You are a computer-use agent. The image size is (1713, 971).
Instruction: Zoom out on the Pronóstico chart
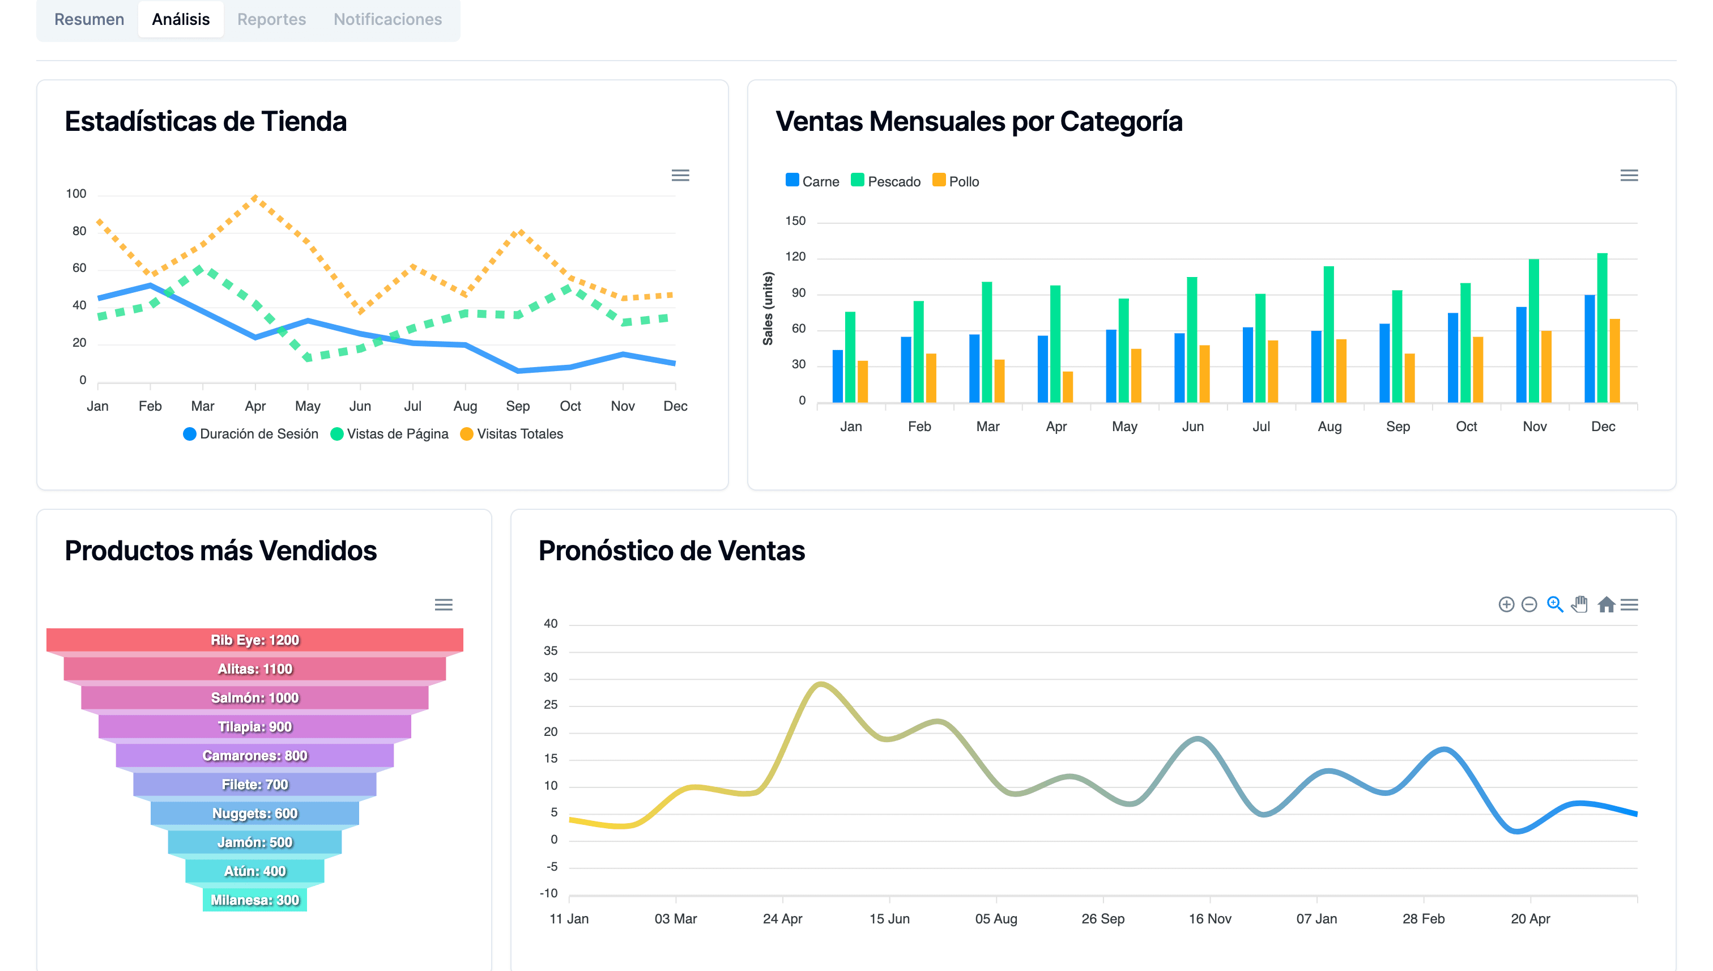(1529, 604)
